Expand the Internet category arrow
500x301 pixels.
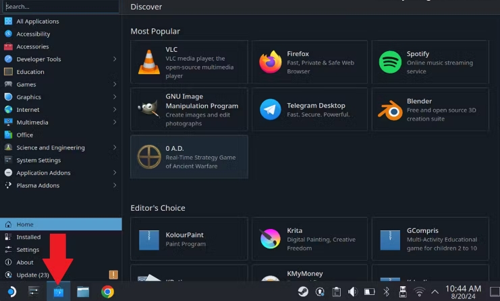point(115,110)
